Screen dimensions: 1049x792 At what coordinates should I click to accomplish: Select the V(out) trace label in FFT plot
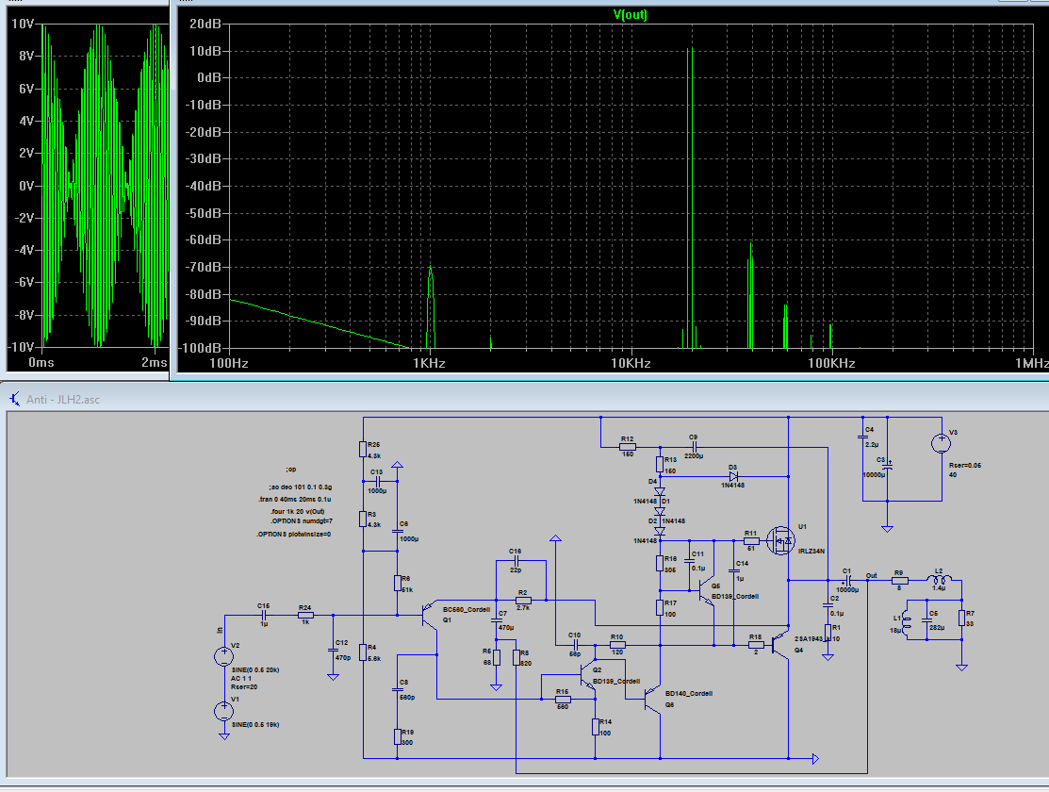630,14
